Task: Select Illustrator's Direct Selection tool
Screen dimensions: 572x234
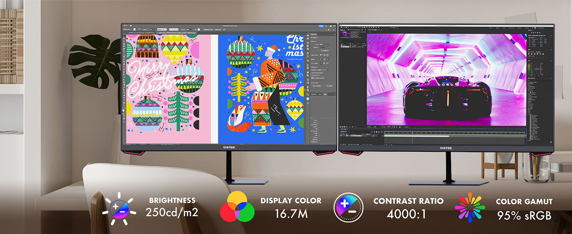Action: pyautogui.click(x=124, y=39)
